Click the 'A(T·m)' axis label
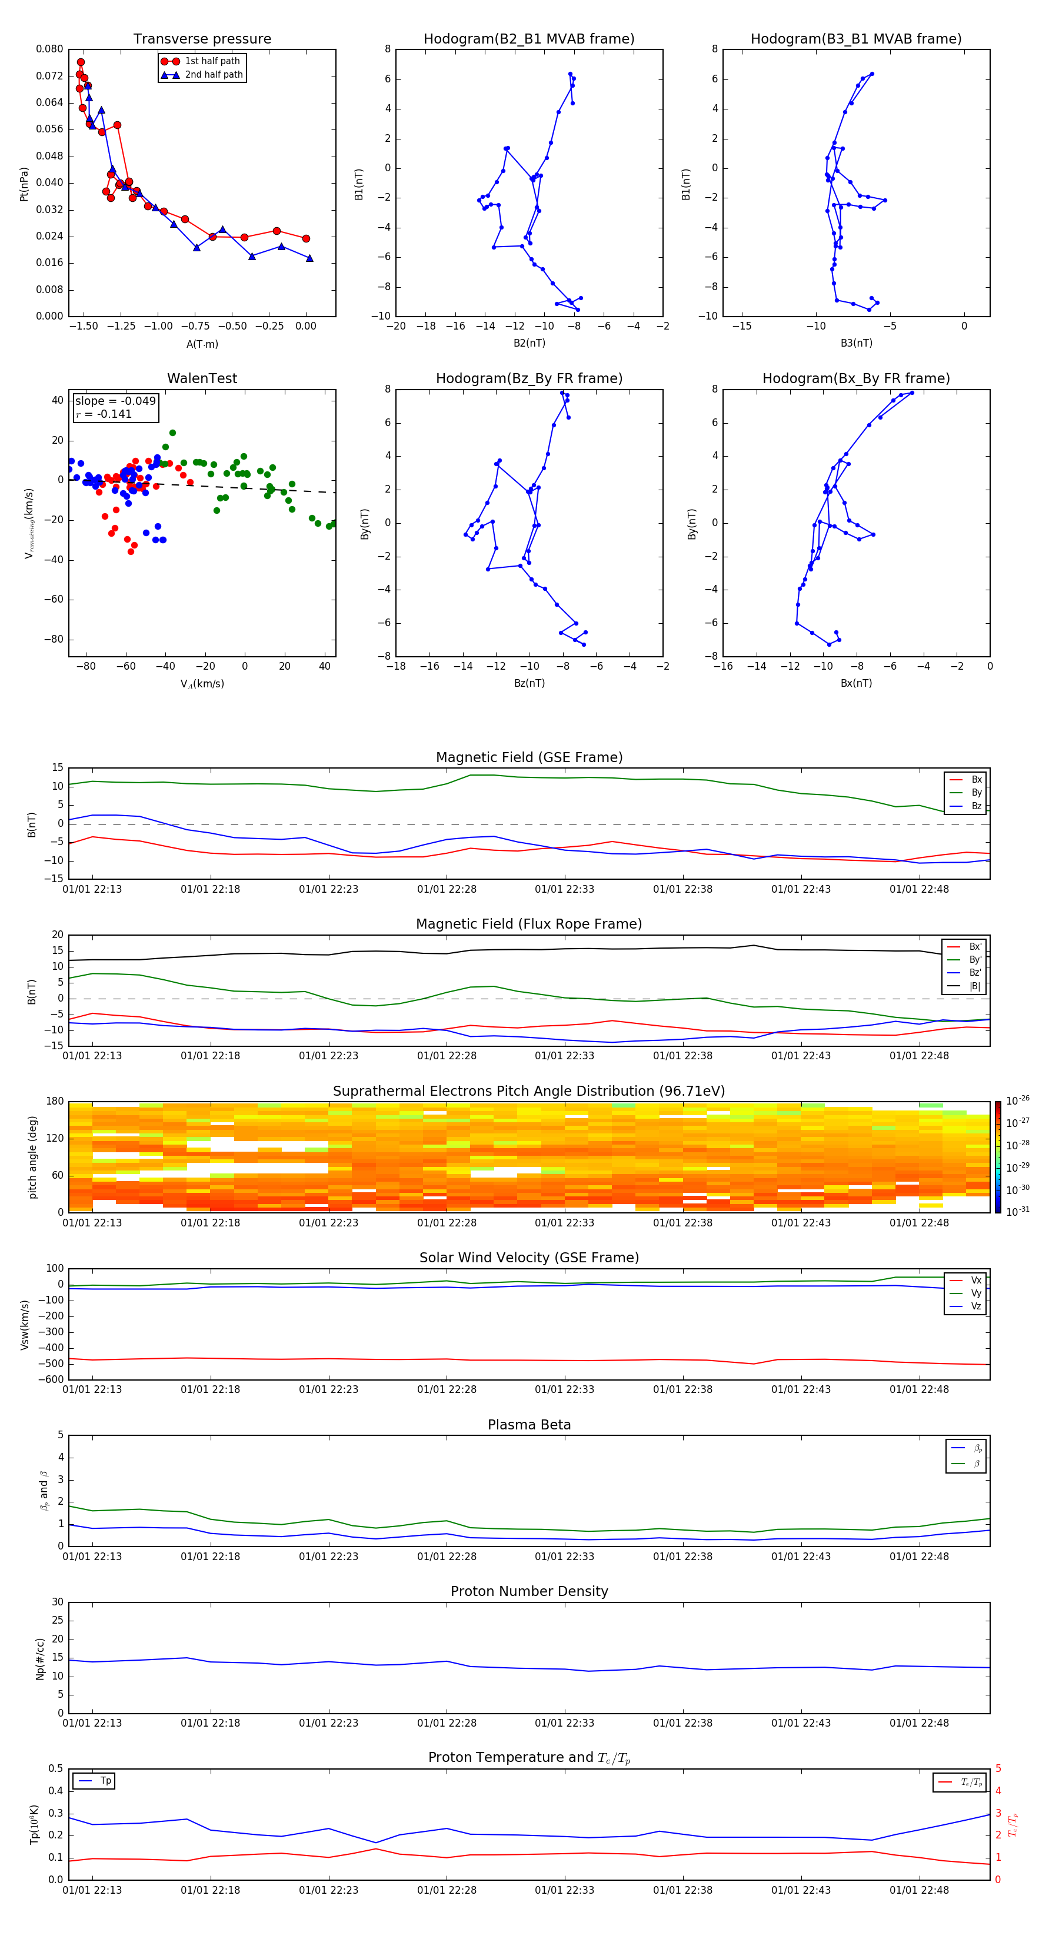The width and height of the screenshot is (1059, 1942). (202, 344)
